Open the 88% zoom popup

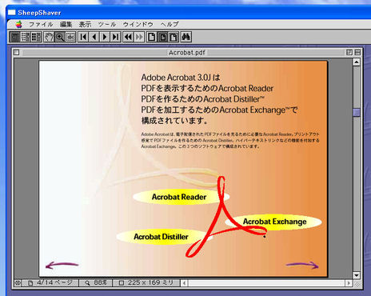pyautogui.click(x=96, y=282)
